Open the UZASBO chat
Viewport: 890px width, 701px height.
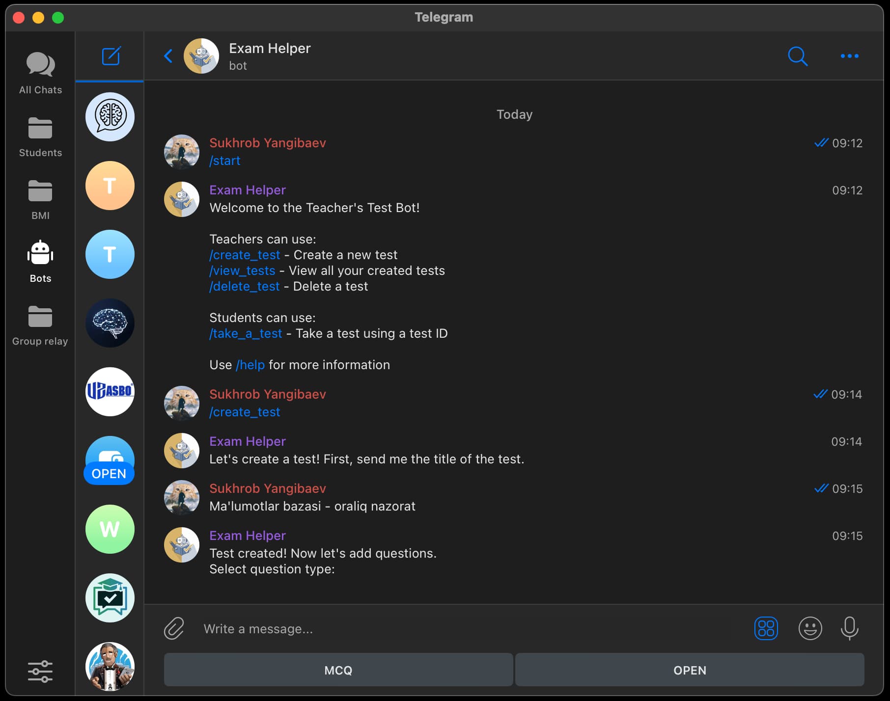[x=110, y=392]
